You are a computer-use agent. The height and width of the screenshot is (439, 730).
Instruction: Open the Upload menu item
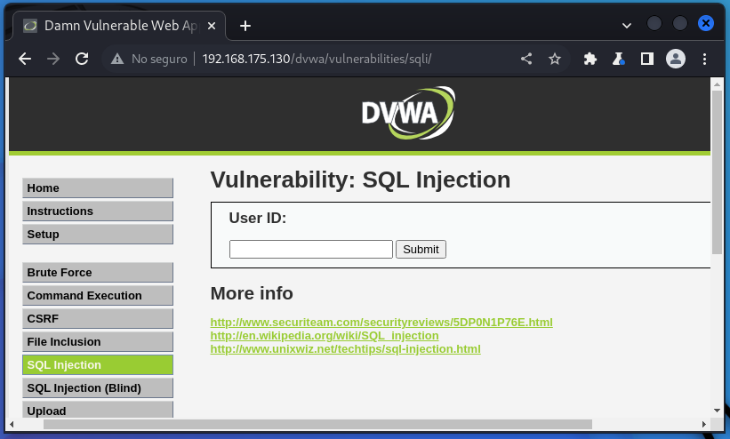pos(98,410)
